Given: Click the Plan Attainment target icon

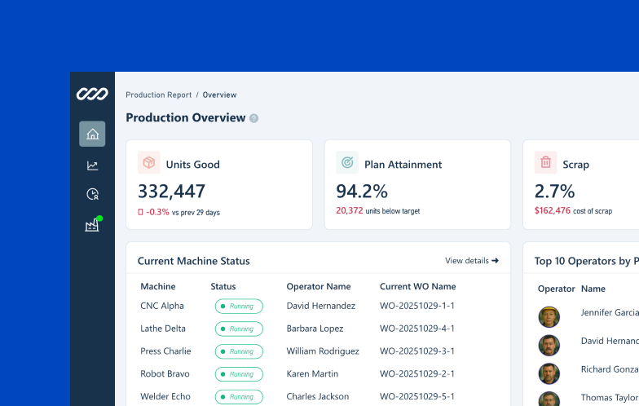Looking at the screenshot, I should tap(347, 163).
